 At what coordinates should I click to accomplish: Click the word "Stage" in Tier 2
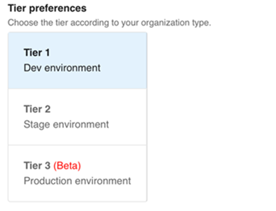point(37,125)
